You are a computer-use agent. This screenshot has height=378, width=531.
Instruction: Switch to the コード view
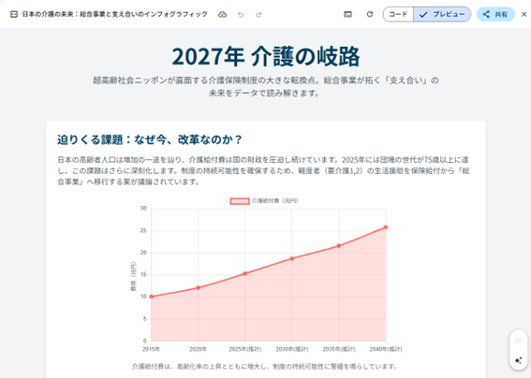click(398, 14)
